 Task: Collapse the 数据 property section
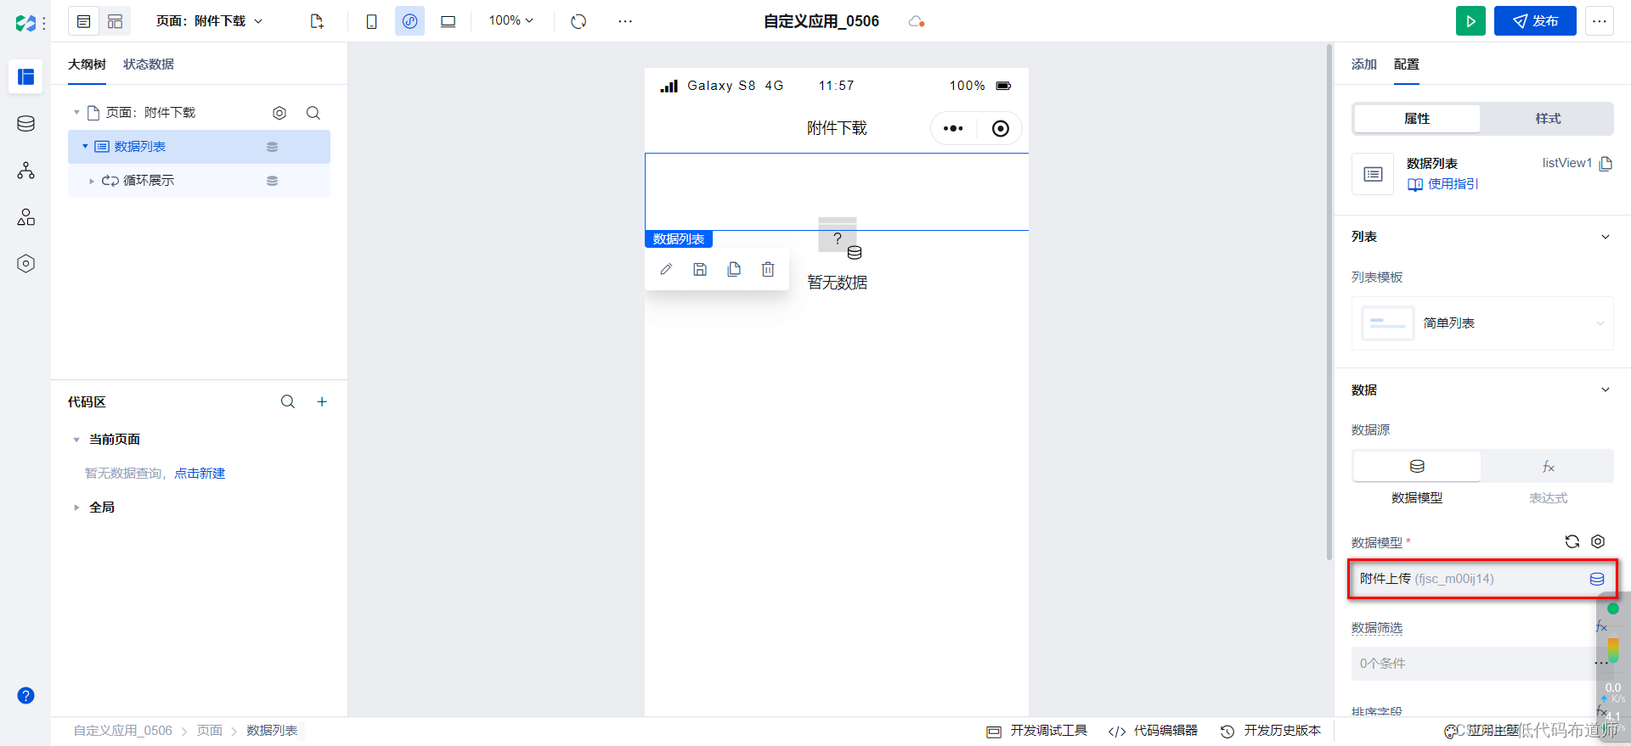coord(1606,390)
